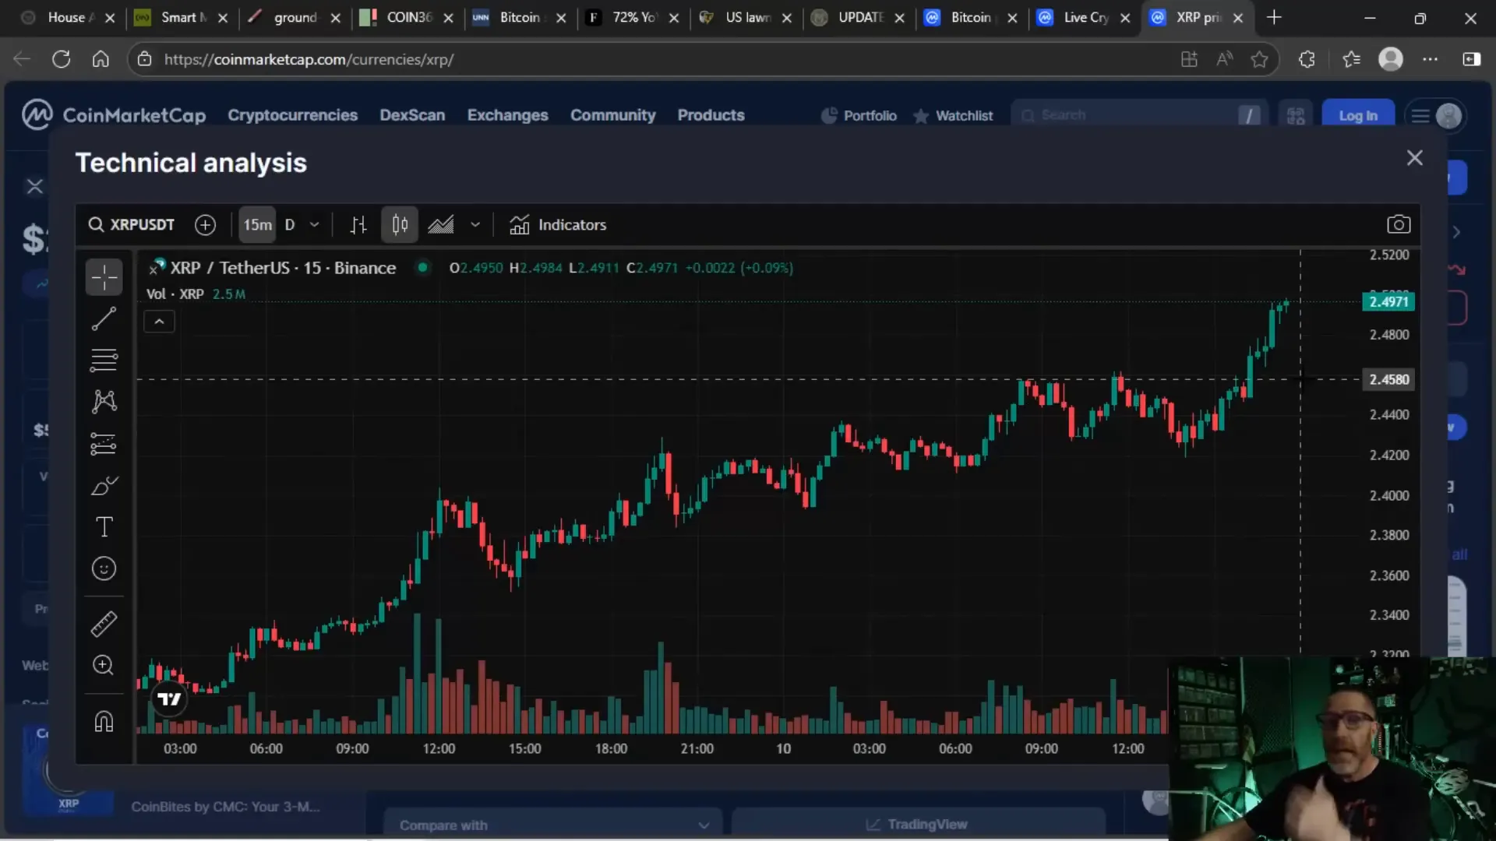Viewport: 1496px width, 841px height.
Task: Click the Vol · XRP indicator label
Action: [175, 294]
